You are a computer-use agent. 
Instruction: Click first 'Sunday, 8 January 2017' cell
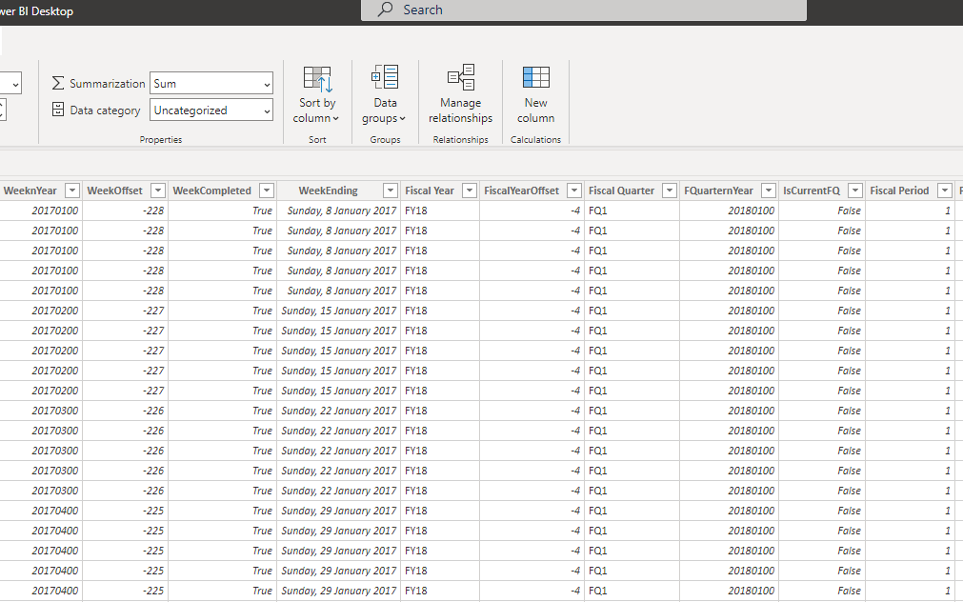click(339, 211)
